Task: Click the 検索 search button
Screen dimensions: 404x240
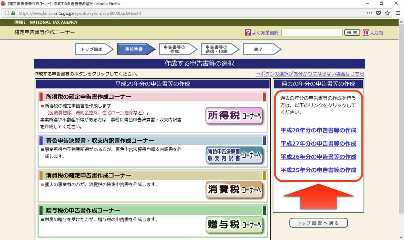Action: tap(352, 33)
